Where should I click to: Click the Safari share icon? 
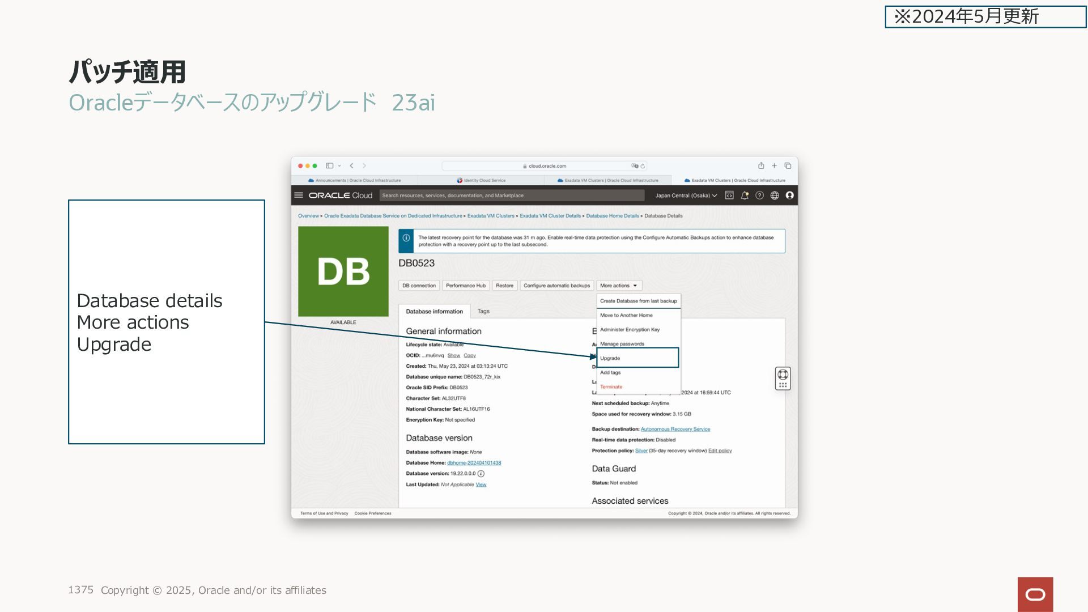pyautogui.click(x=761, y=165)
